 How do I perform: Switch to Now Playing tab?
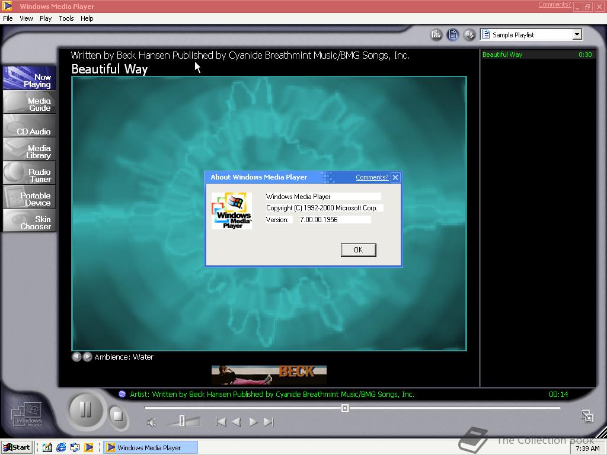[30, 78]
